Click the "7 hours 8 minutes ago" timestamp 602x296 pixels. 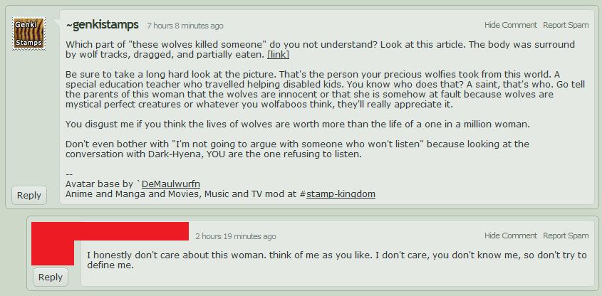(x=185, y=26)
